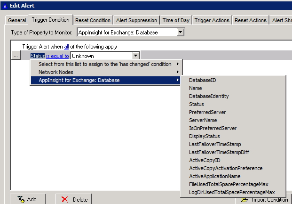Screen dimensions: 292x204
Task: Expand 'has changed' condition submenu
Action: [x=106, y=64]
